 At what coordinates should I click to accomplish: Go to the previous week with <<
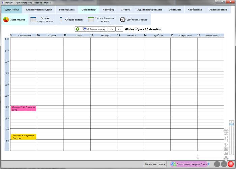tap(111, 29)
